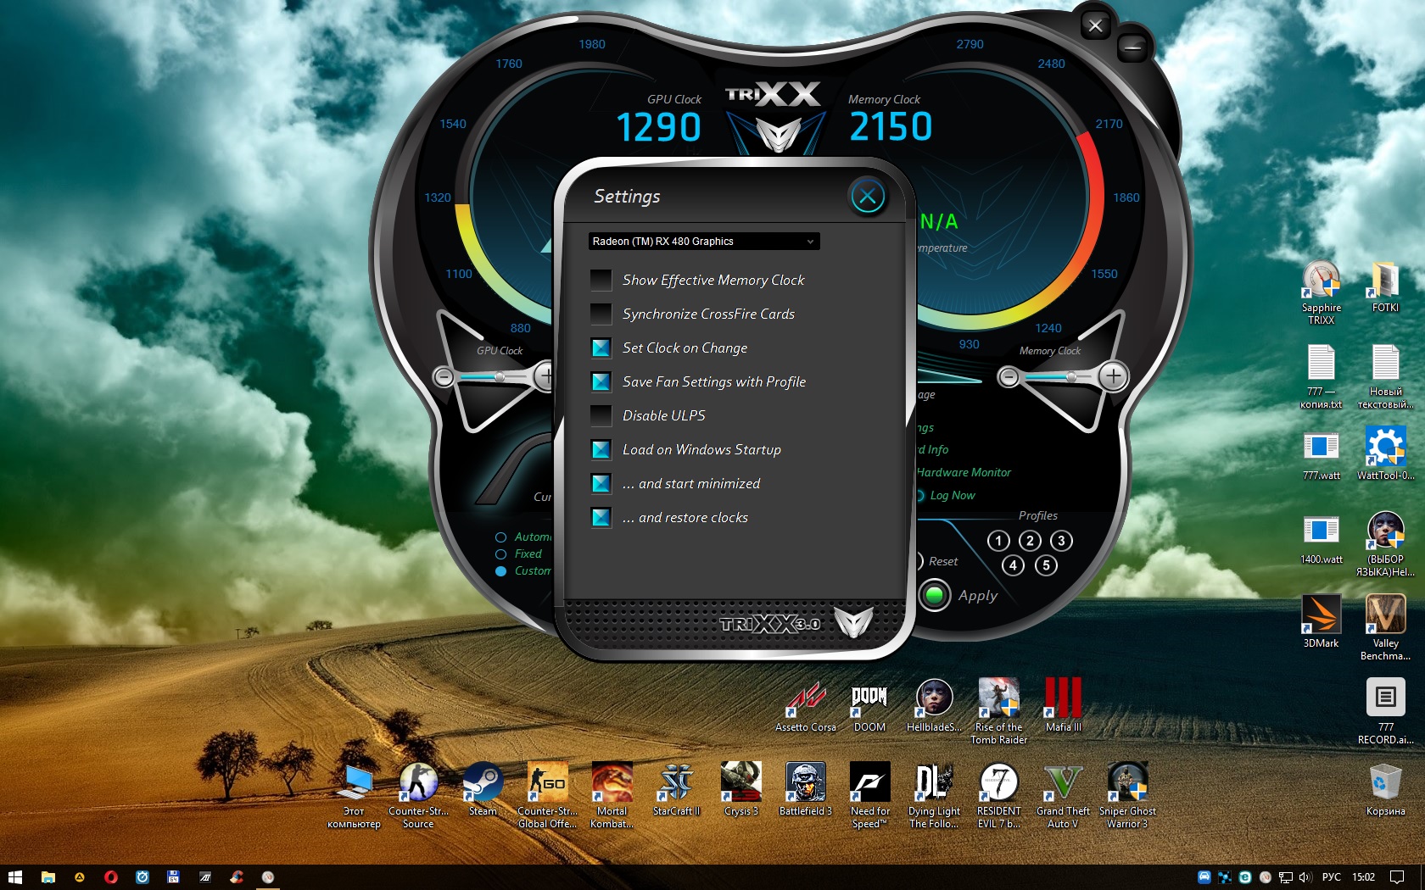Open Sniper Ghost Warrior 3 shortcut

(x=1127, y=796)
